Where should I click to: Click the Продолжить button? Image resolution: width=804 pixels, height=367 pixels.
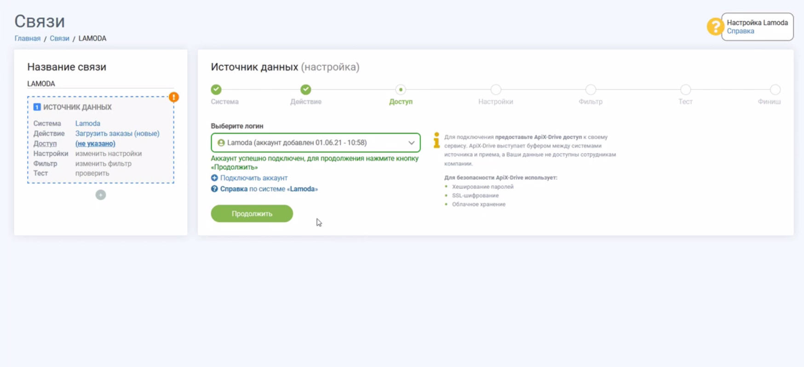252,214
